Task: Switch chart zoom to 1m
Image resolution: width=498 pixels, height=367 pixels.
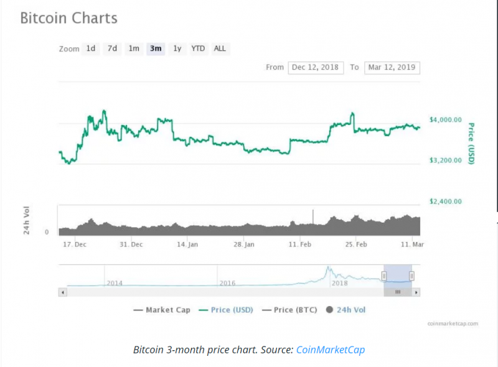Action: click(134, 49)
